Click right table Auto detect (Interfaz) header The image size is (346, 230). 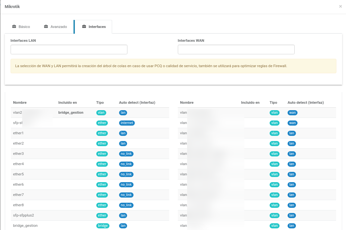coord(306,102)
